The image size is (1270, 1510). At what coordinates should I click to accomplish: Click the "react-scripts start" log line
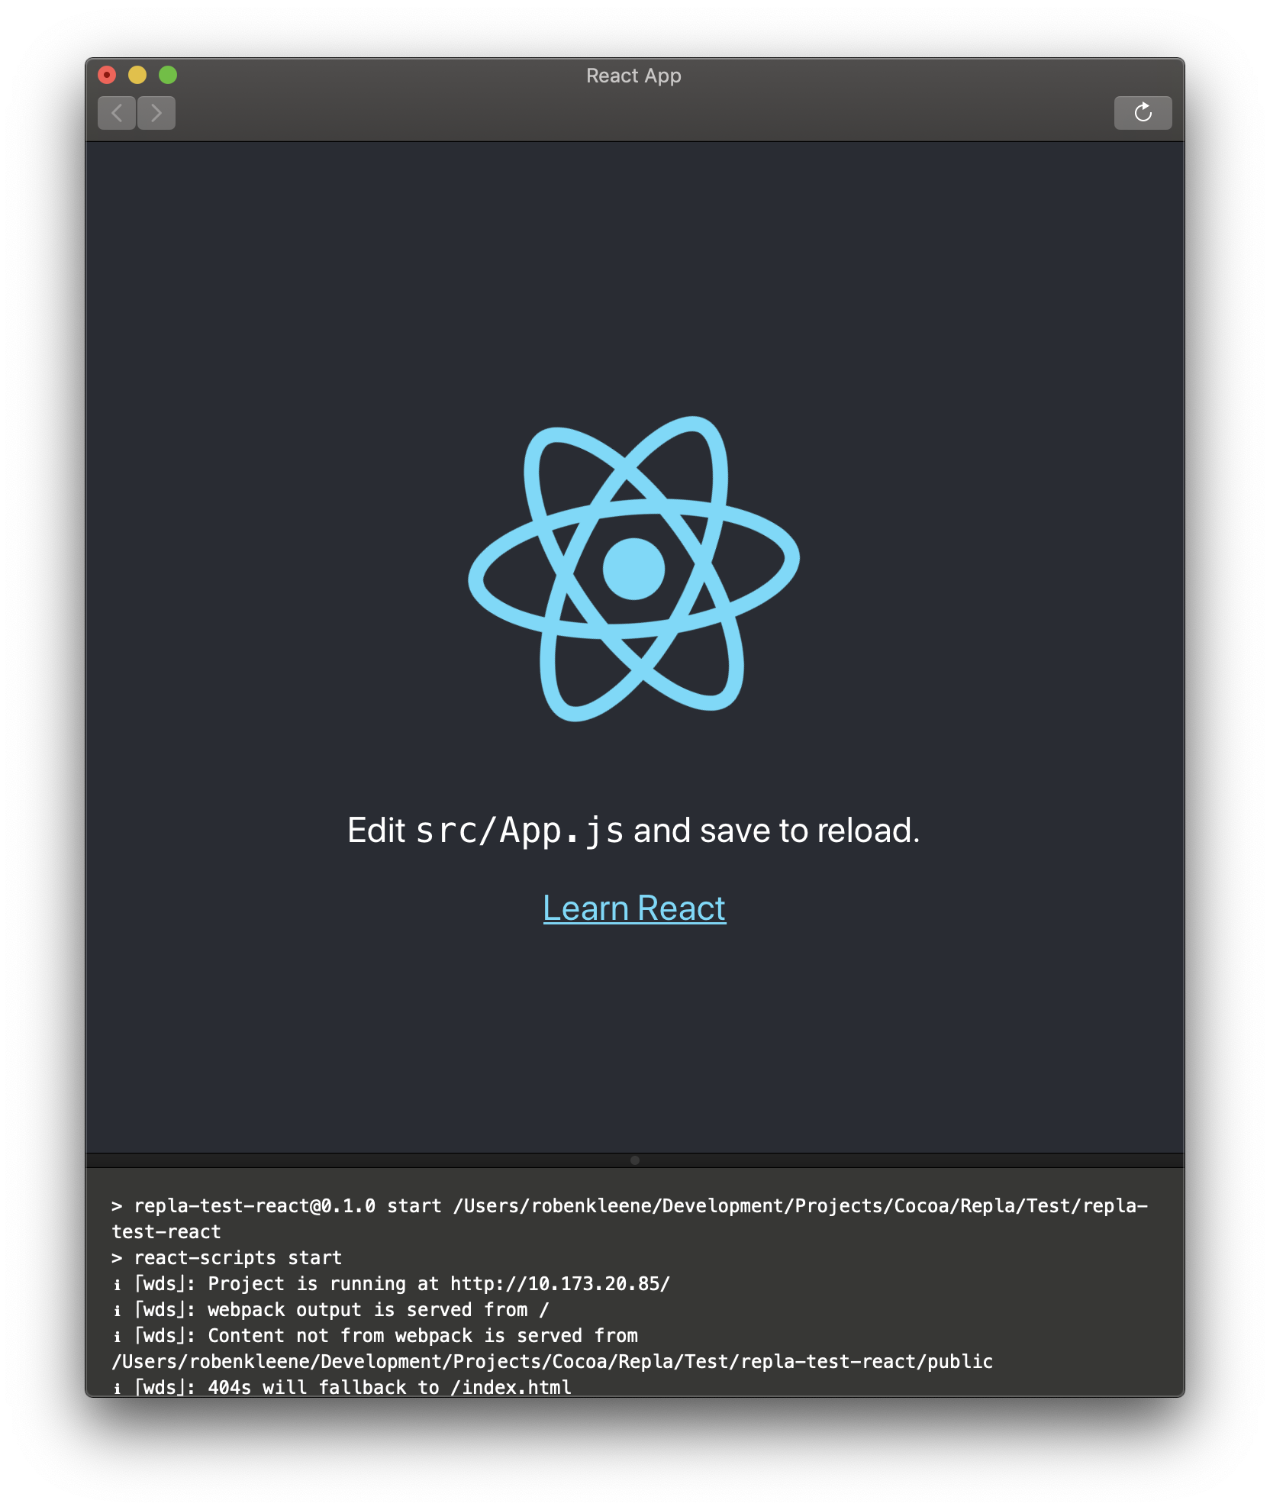pyautogui.click(x=227, y=1257)
